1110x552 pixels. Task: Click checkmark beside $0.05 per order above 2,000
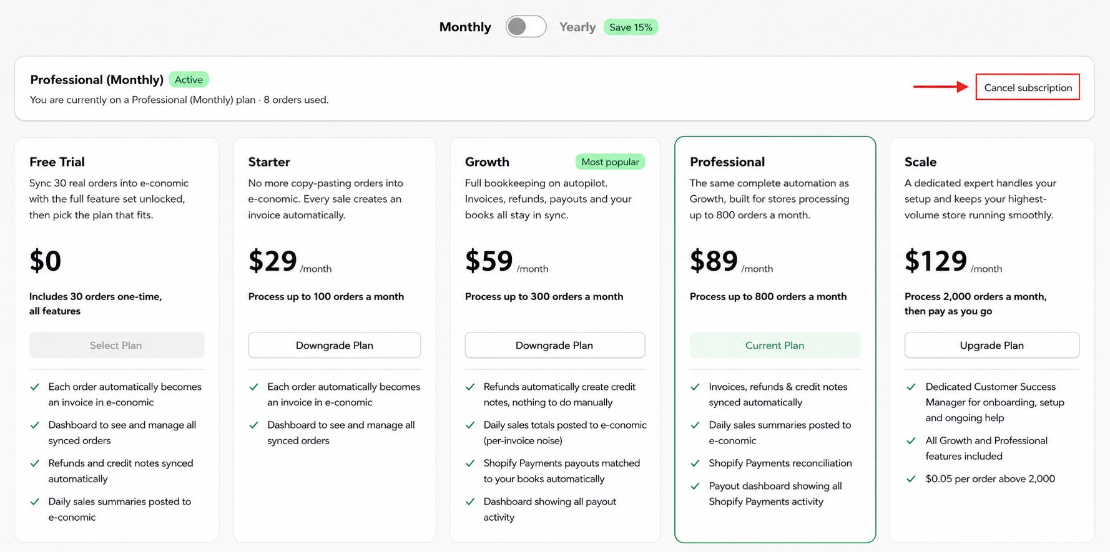911,478
